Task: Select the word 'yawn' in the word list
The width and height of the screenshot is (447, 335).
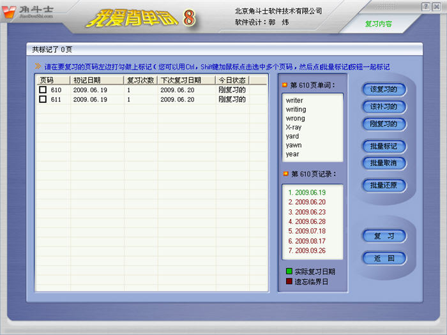Action: tap(294, 145)
